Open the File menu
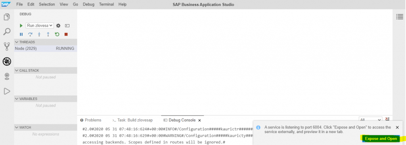This screenshot has height=145, width=406. coord(19,4)
